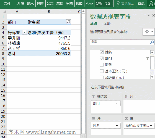Image resolution: width=155 pixels, height=138 pixels.
Task: Click the up arrow of the worksheet vertical scrollbar
Action: coord(83,11)
